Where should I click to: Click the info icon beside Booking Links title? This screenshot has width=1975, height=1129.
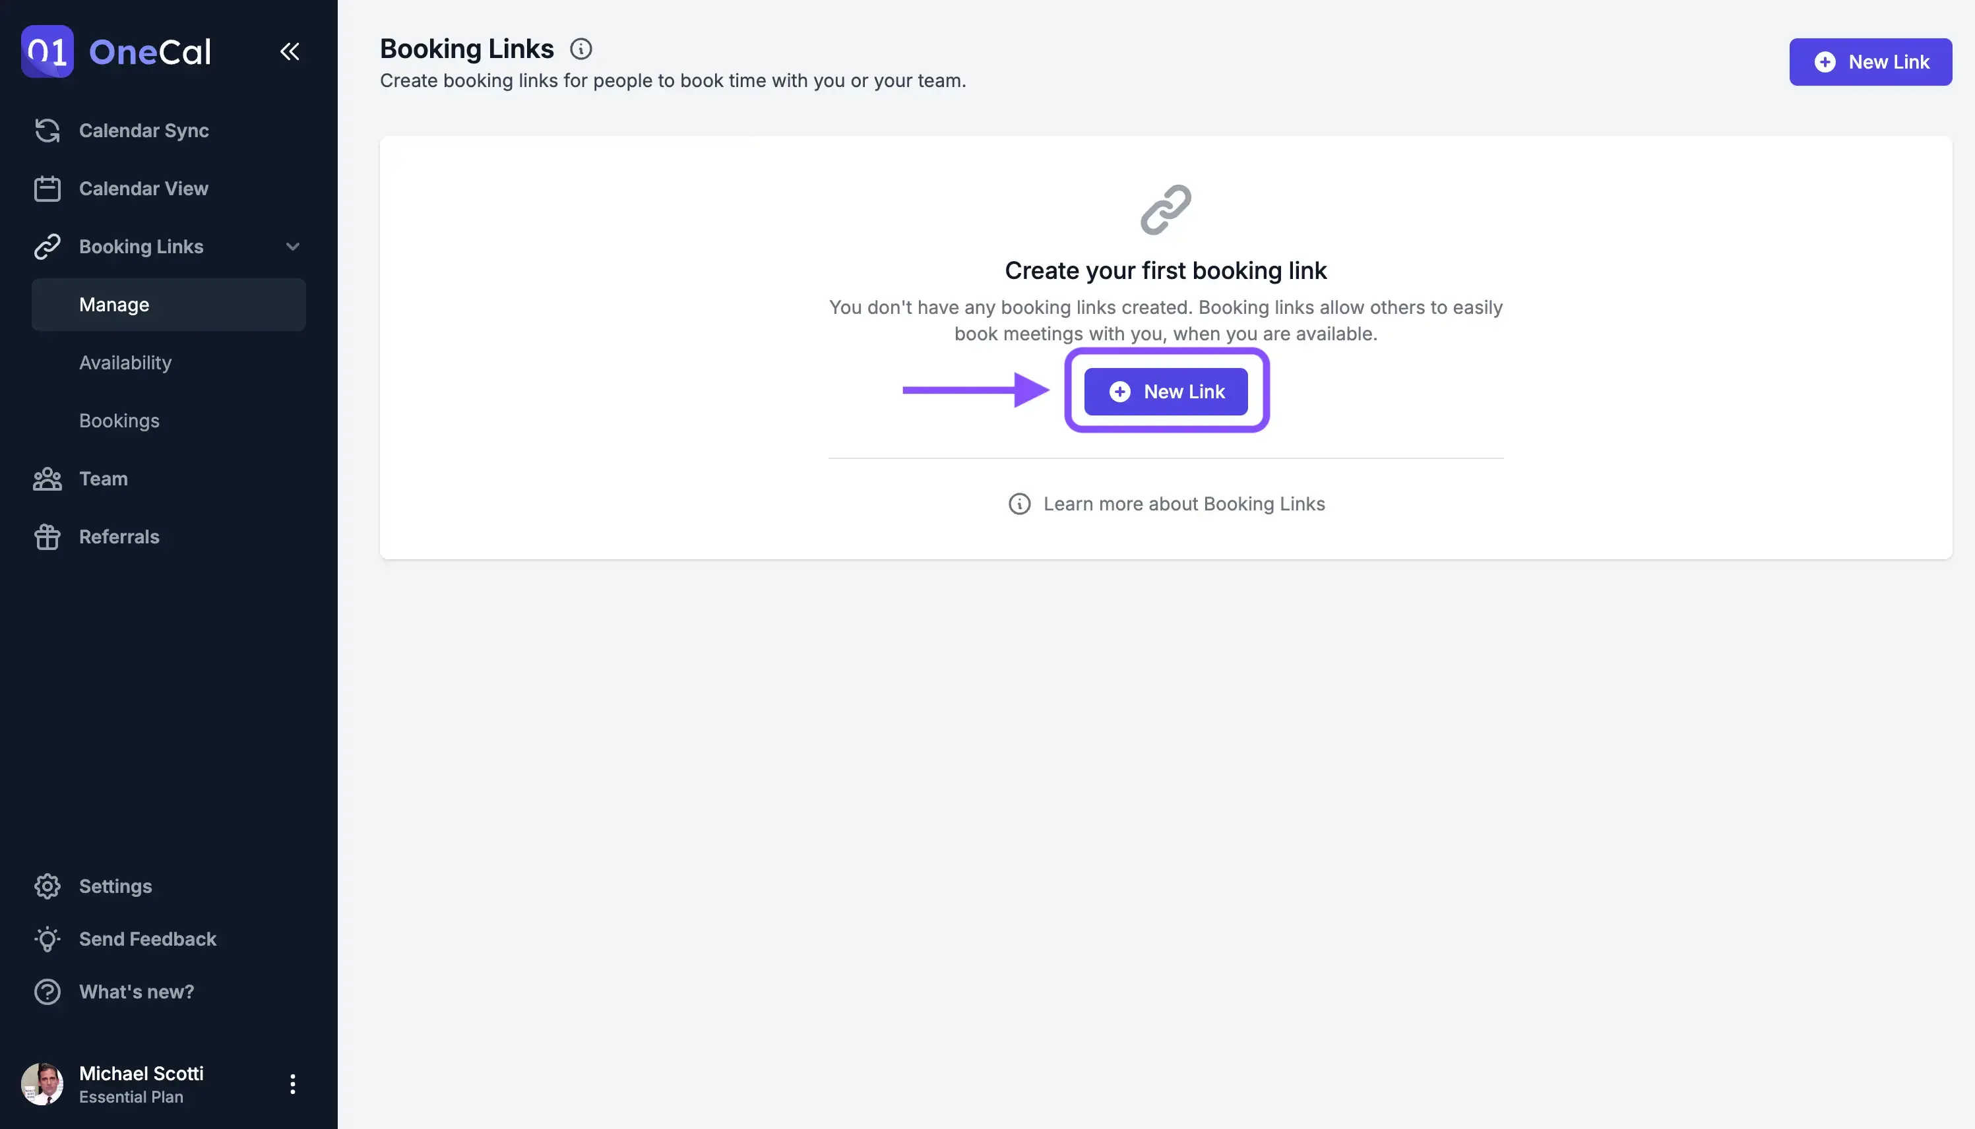pos(580,49)
